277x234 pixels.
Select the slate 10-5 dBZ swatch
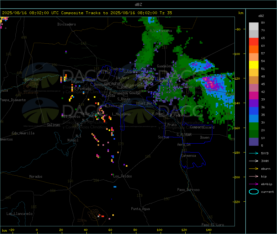coord(254,142)
